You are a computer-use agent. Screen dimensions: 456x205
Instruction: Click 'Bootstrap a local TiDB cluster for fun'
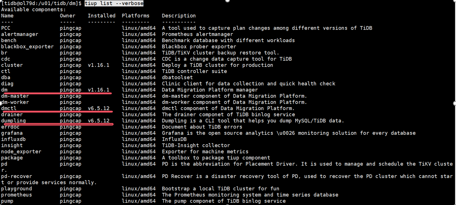click(x=220, y=189)
